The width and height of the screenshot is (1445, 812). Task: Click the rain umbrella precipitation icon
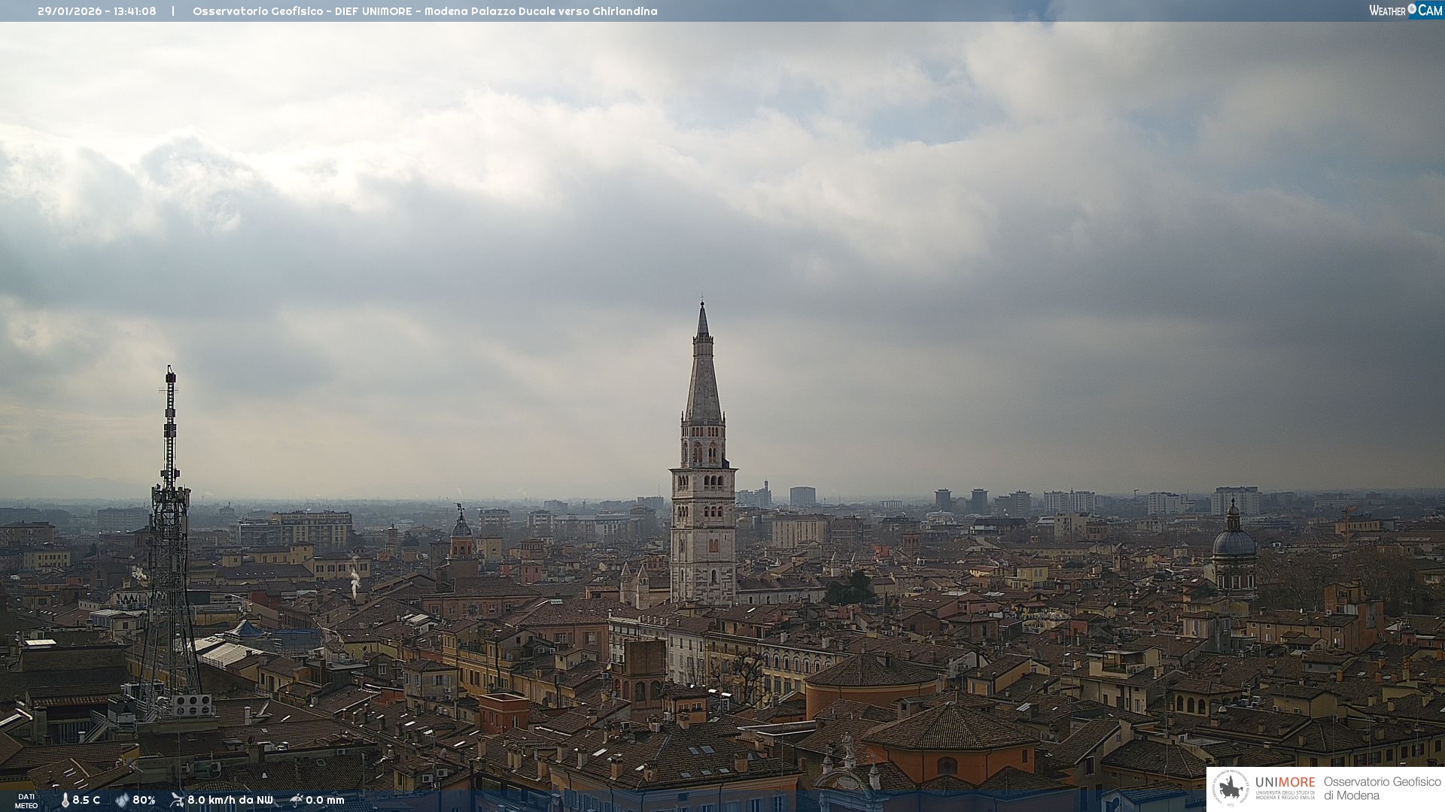point(297,800)
